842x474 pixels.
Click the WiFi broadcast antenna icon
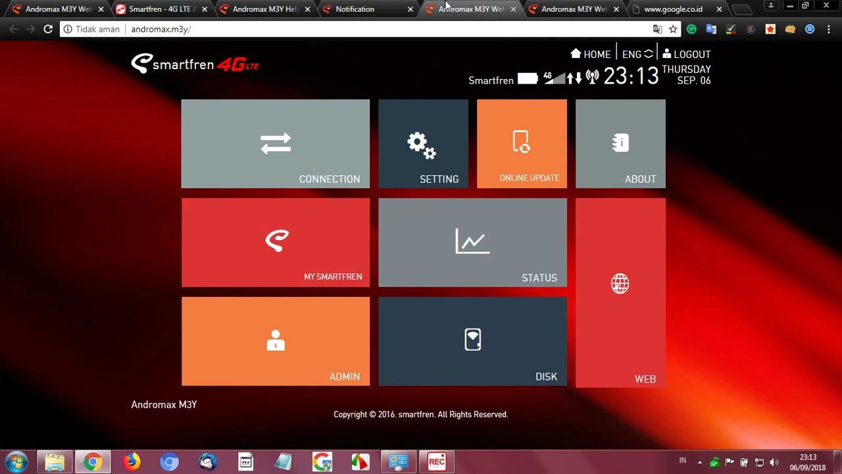tap(592, 78)
